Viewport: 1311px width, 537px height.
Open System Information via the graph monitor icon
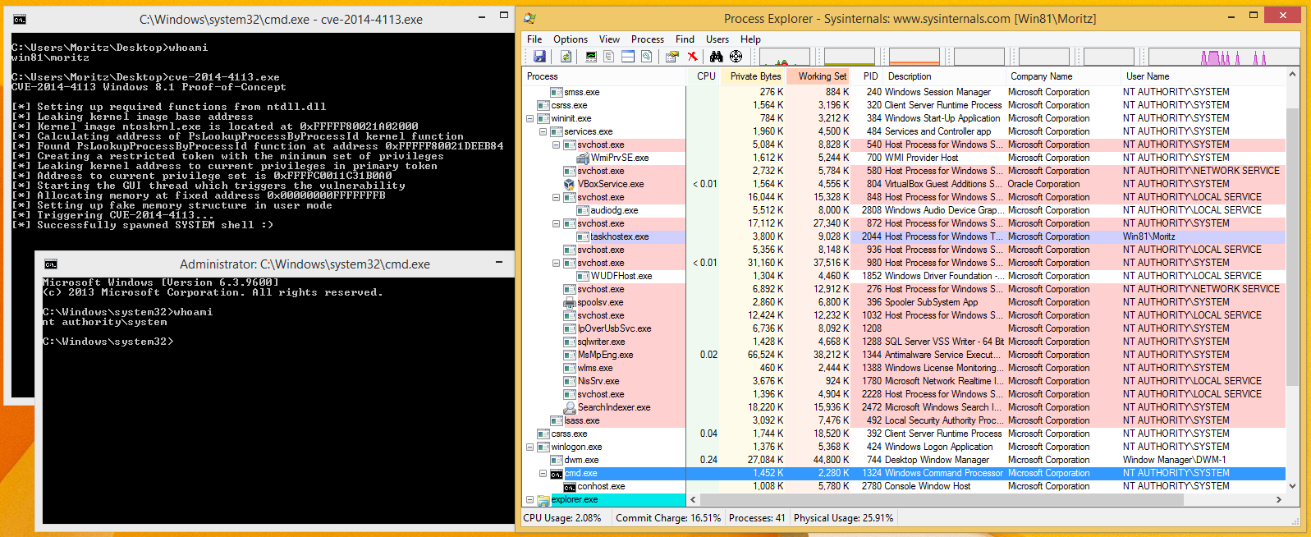click(x=591, y=56)
